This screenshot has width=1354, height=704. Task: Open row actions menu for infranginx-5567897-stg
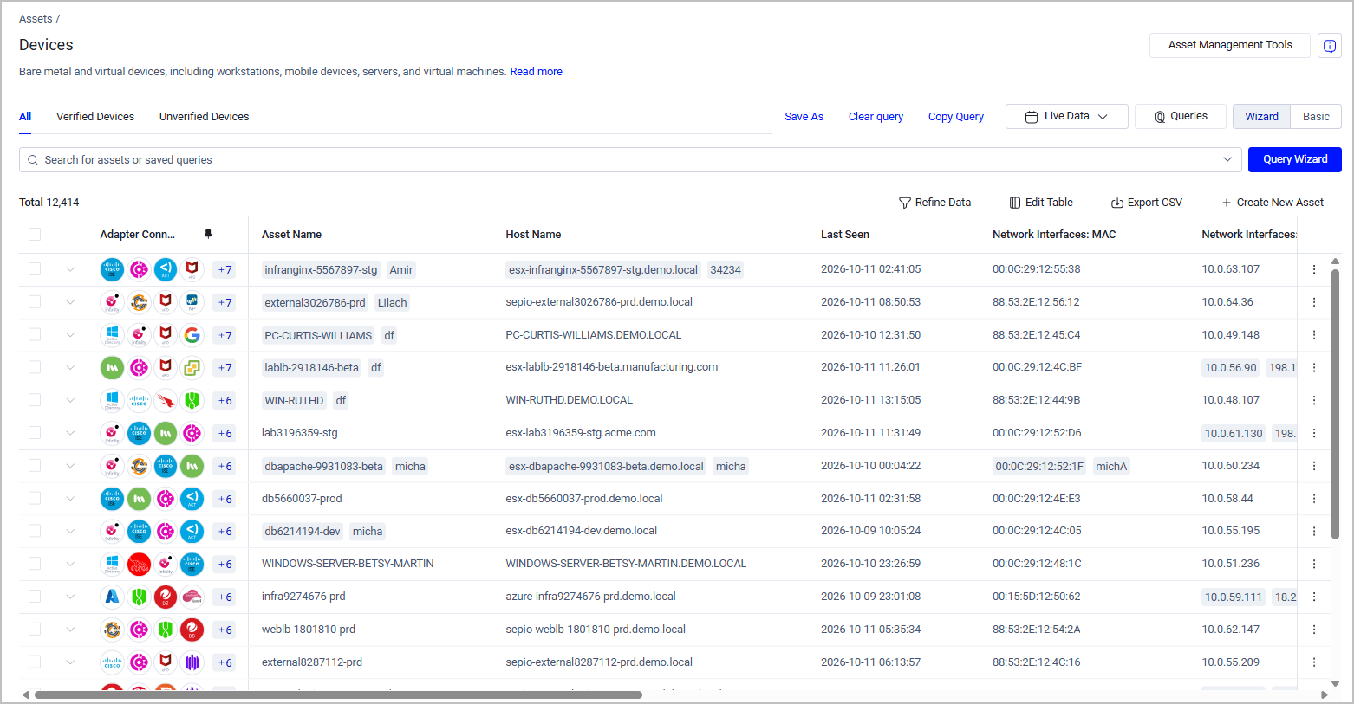coord(1314,269)
